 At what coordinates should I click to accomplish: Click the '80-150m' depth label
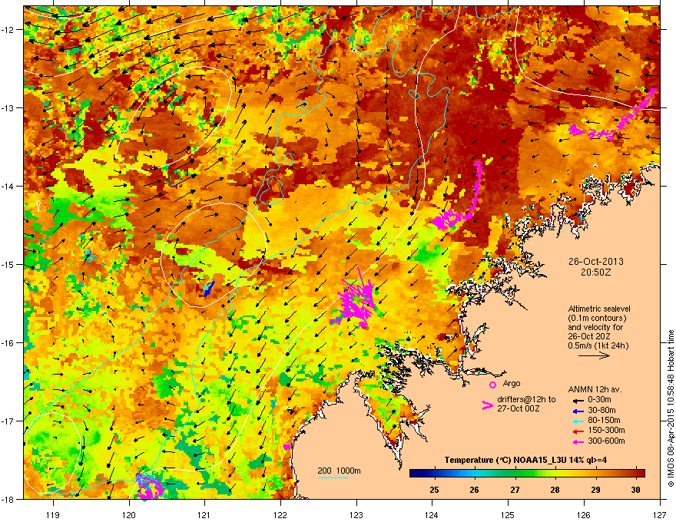tap(604, 420)
